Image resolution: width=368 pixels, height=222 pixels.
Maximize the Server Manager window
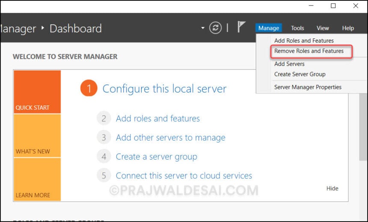(x=333, y=6)
